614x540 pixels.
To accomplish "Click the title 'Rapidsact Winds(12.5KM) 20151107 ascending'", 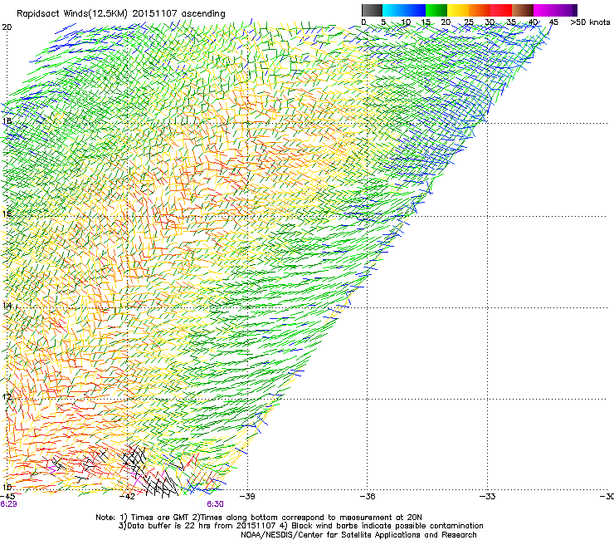I will tap(121, 14).
